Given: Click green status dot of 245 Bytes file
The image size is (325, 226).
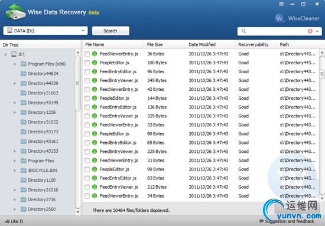Looking at the screenshot, I should point(95,80).
